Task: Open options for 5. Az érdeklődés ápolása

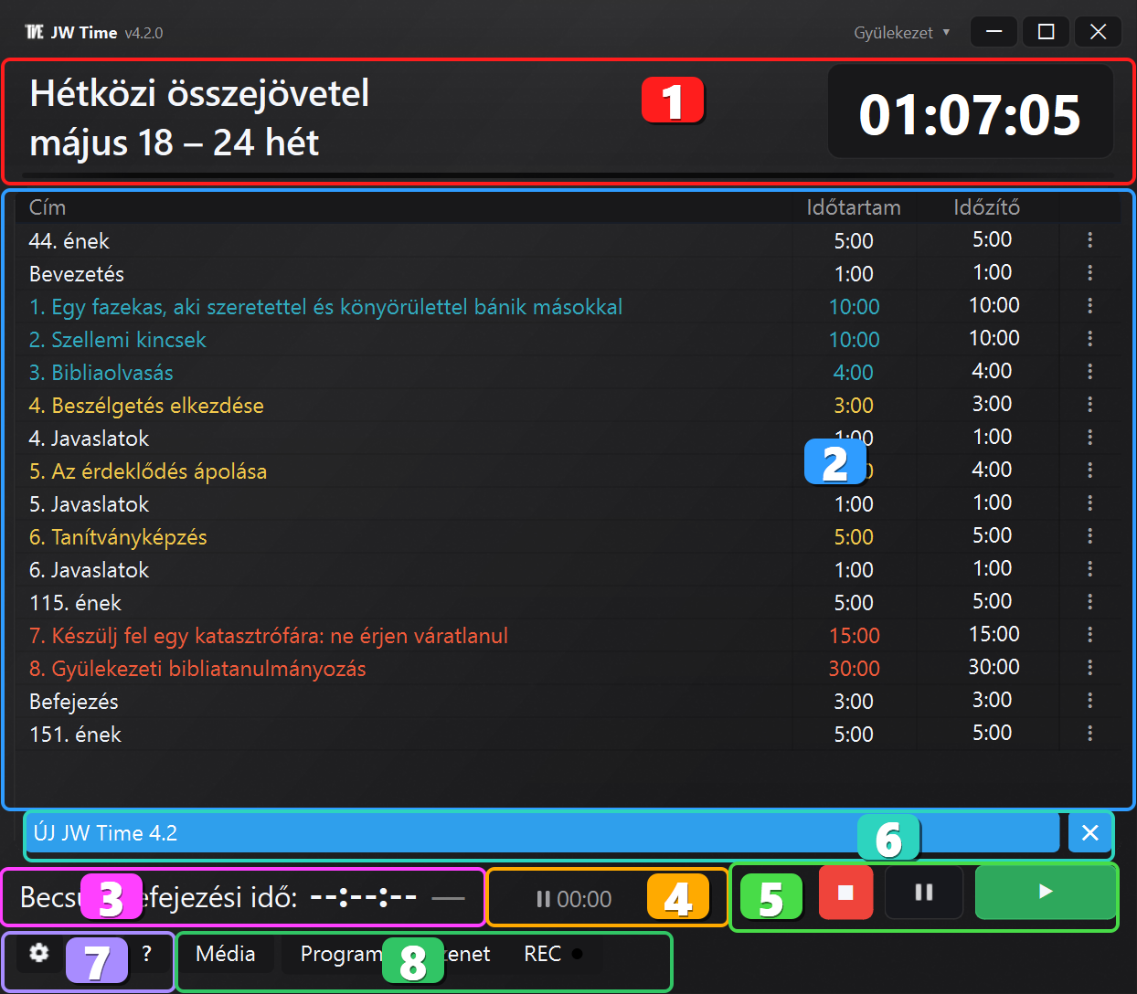Action: click(1089, 471)
